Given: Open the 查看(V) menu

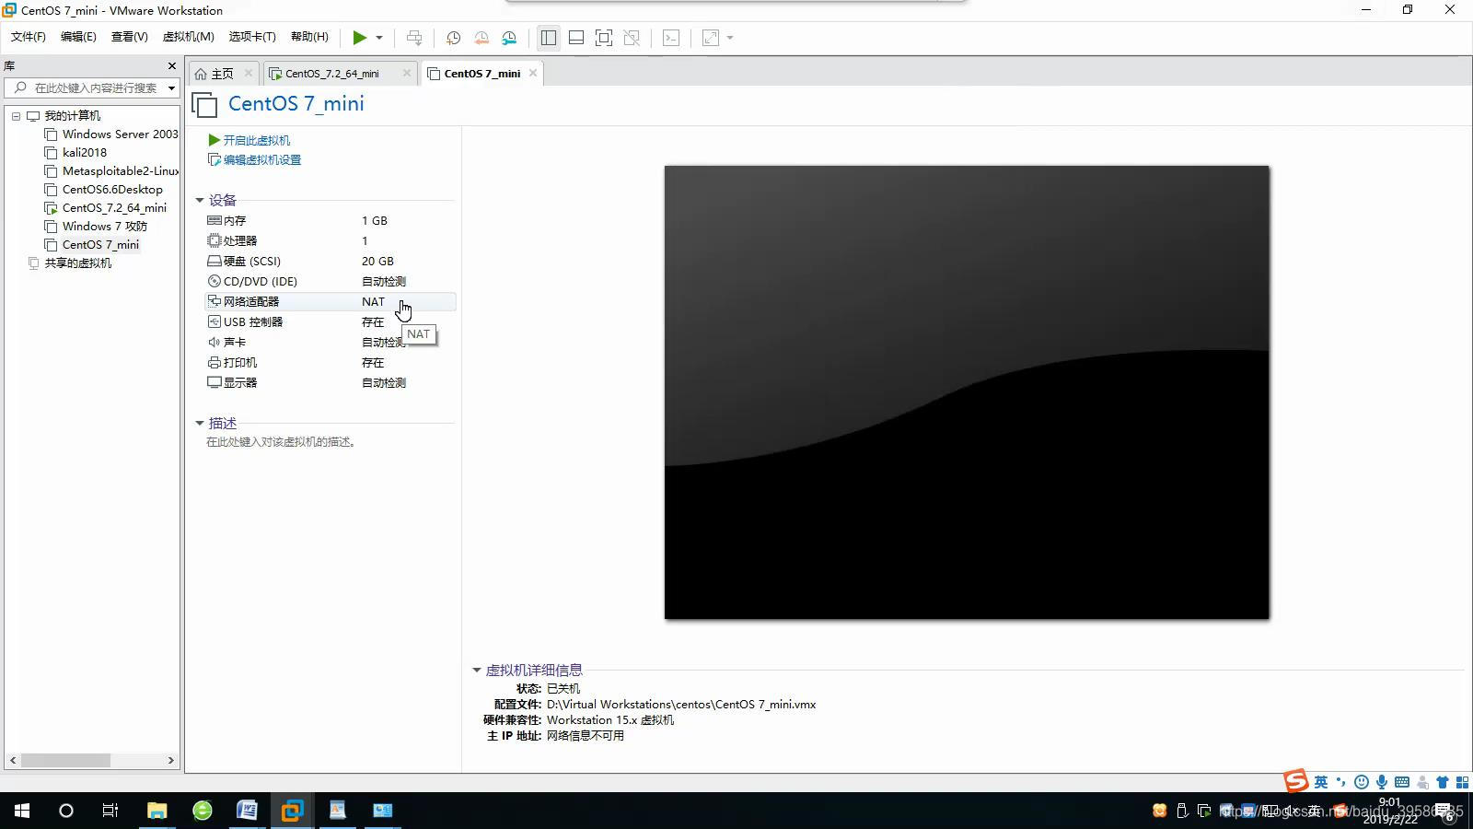Looking at the screenshot, I should (130, 37).
